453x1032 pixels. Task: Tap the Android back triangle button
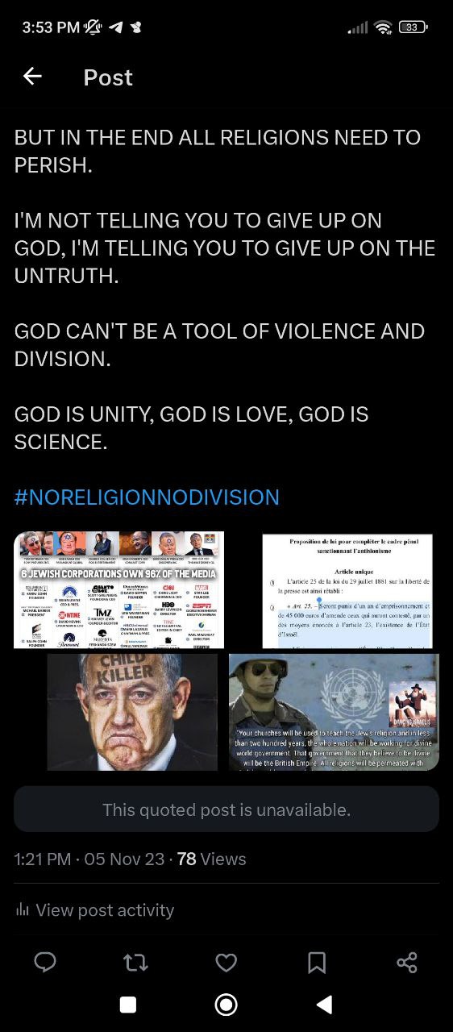pos(325,1004)
